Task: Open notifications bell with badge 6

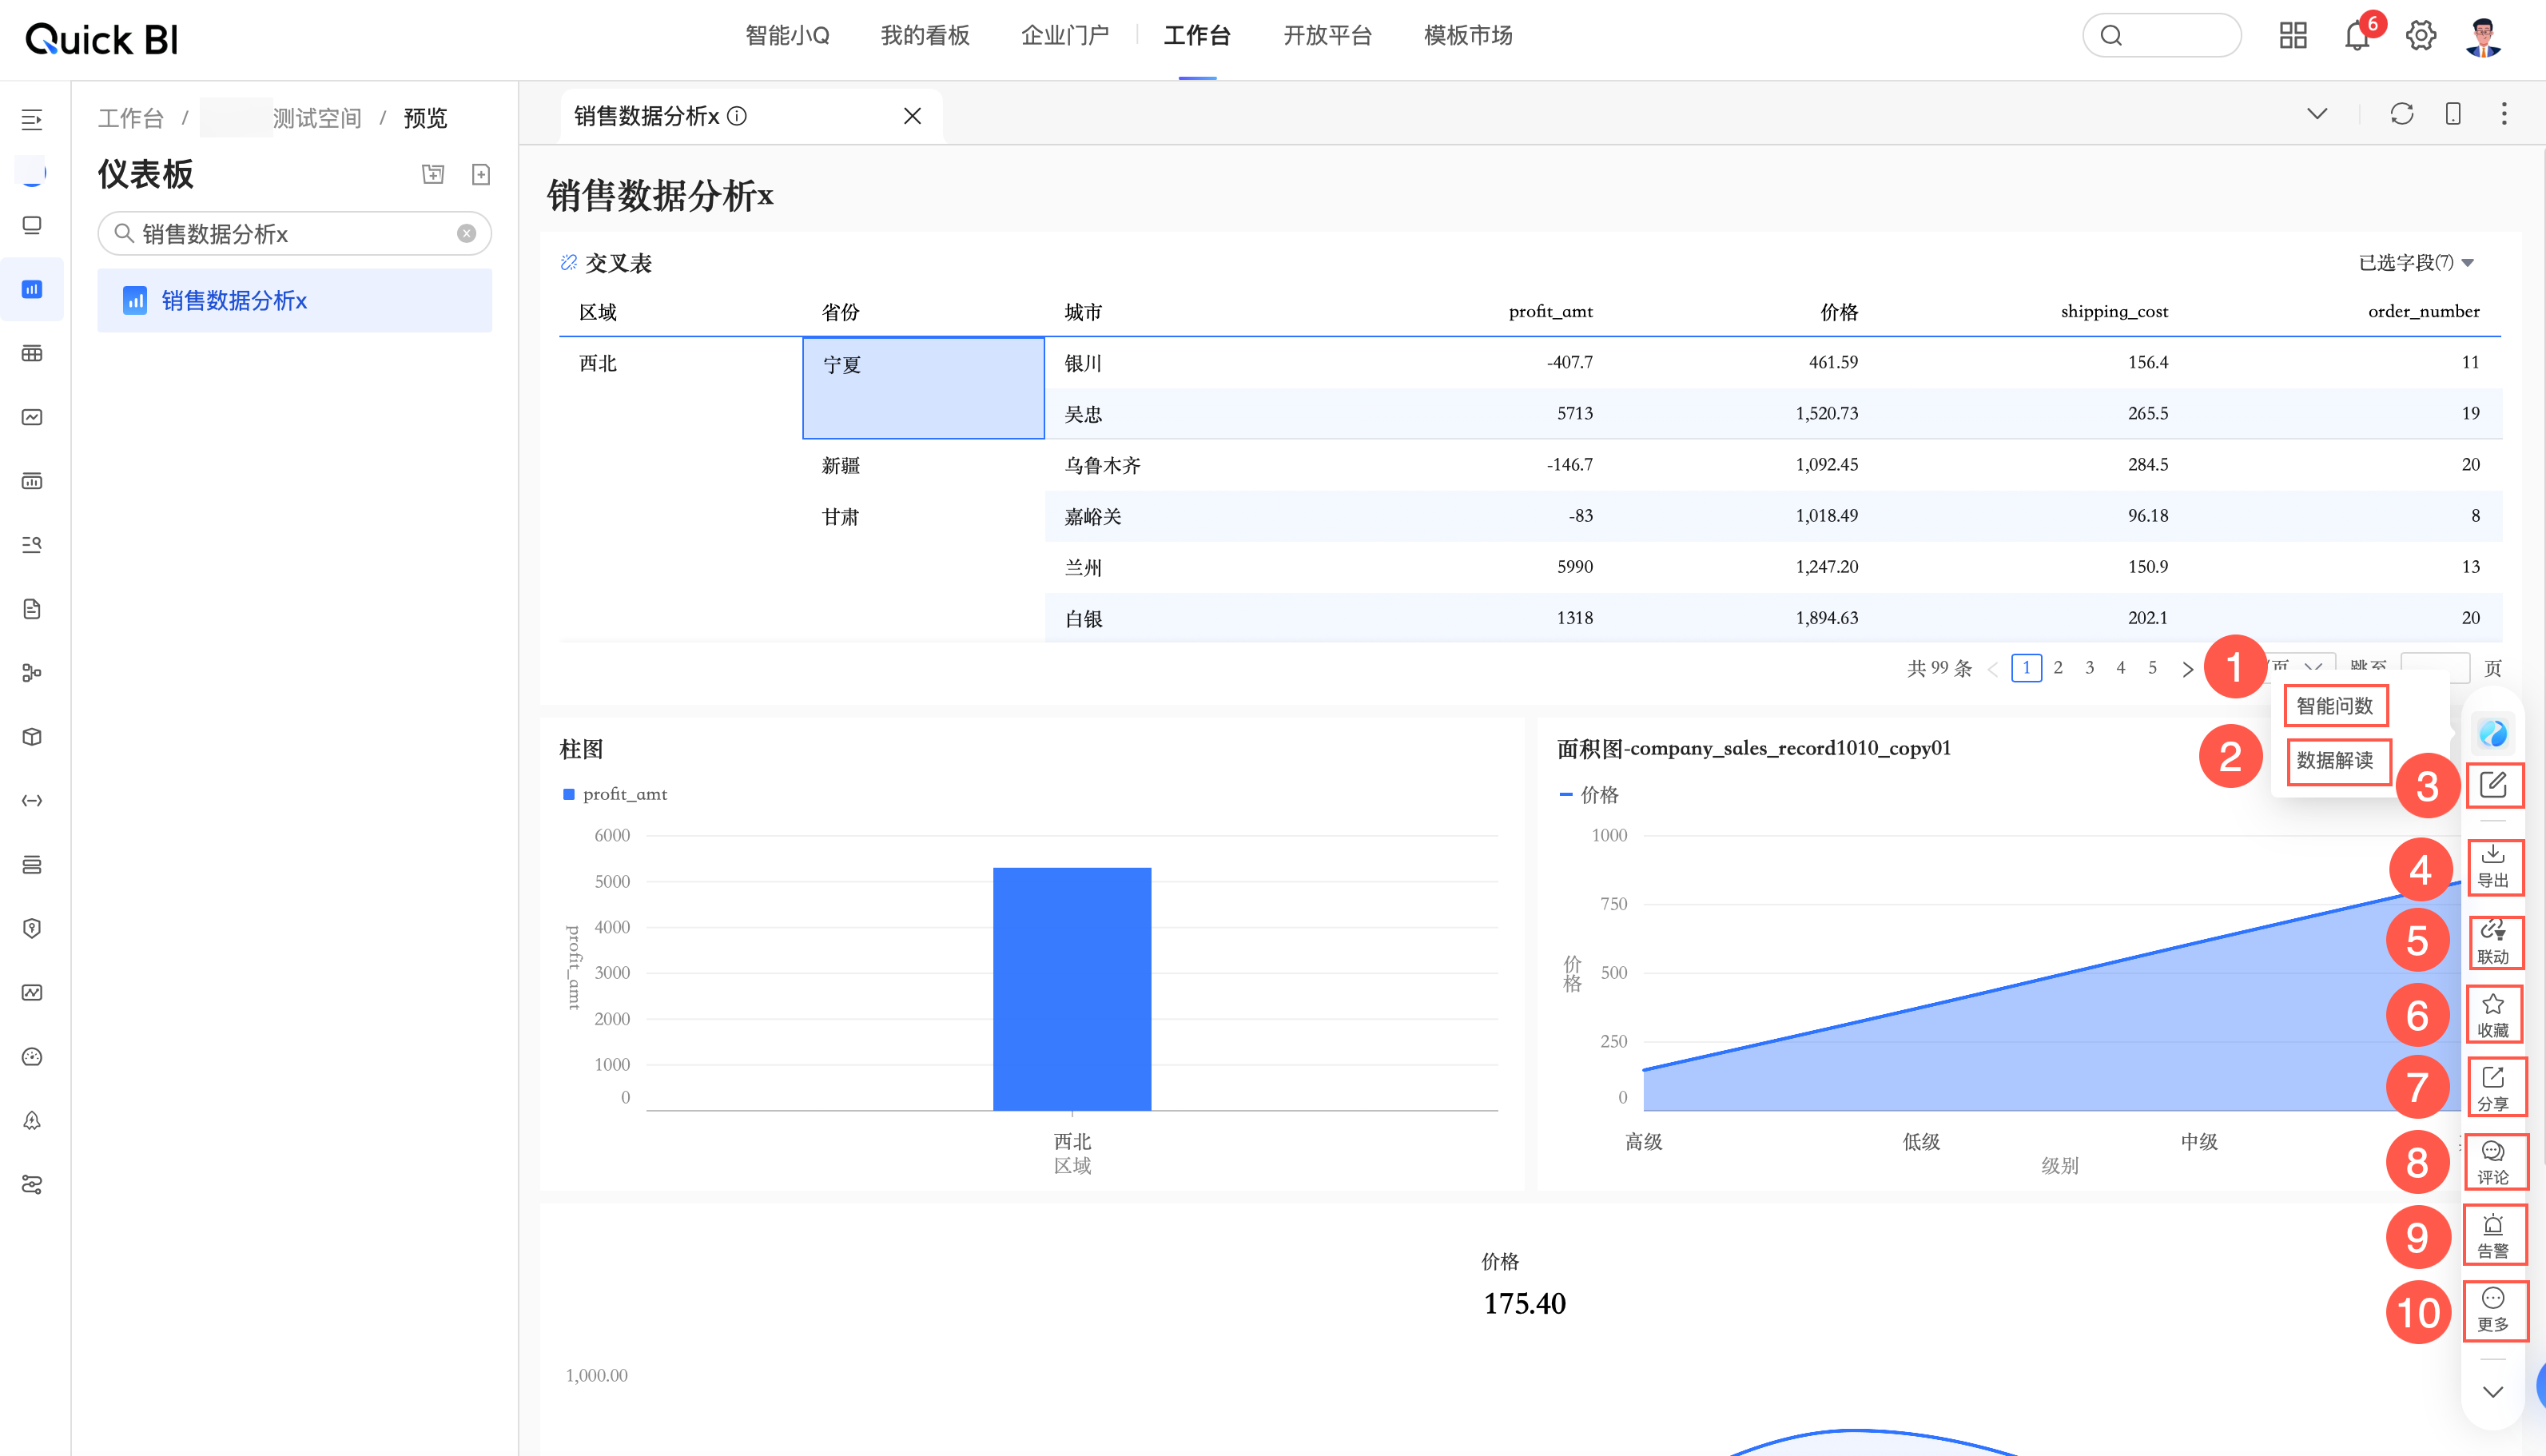Action: tap(2357, 37)
